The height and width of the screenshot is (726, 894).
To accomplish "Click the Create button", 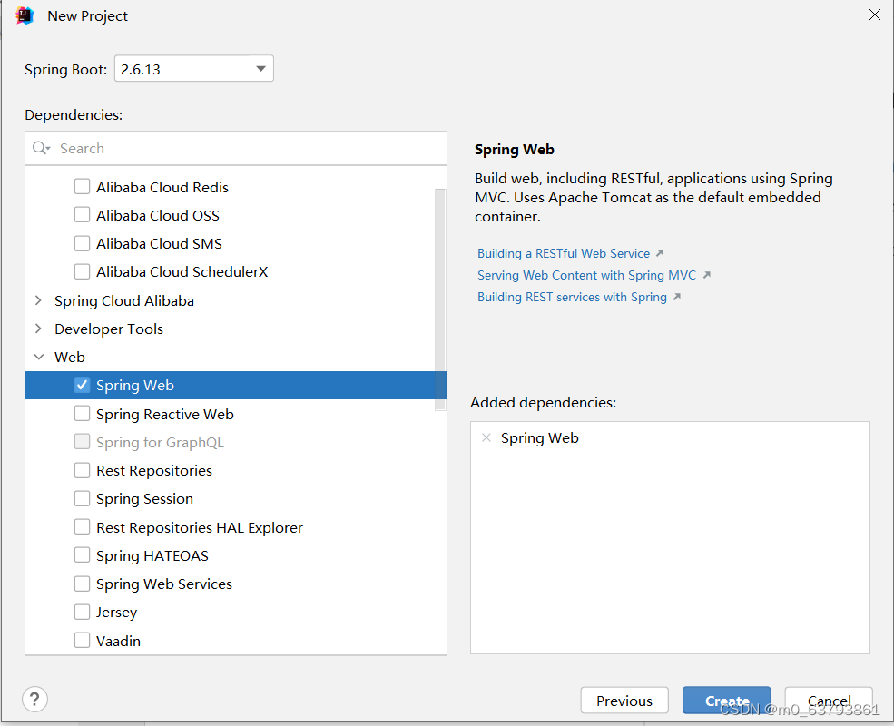I will coord(726,701).
